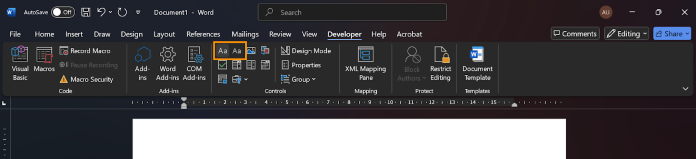Click in the Search box
This screenshot has height=159, width=696.
pos(352,12)
